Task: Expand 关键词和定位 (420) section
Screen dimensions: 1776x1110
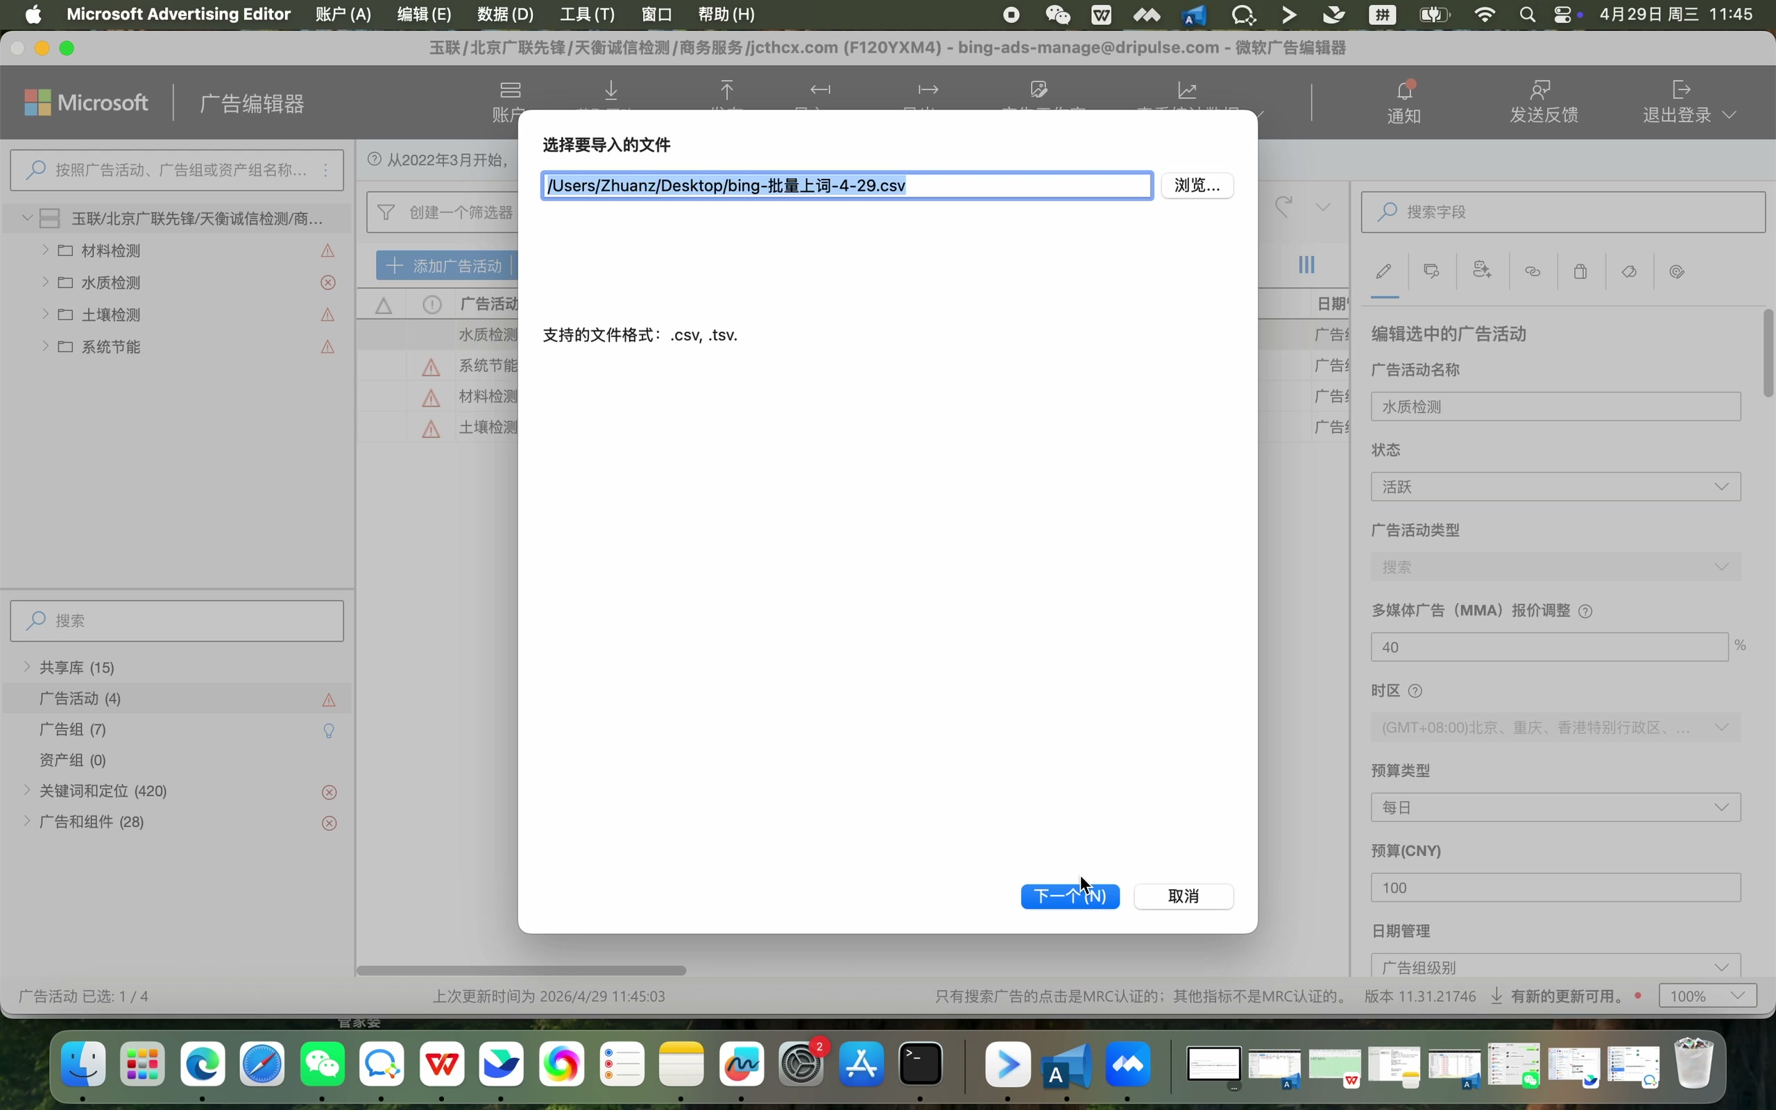Action: 27,790
